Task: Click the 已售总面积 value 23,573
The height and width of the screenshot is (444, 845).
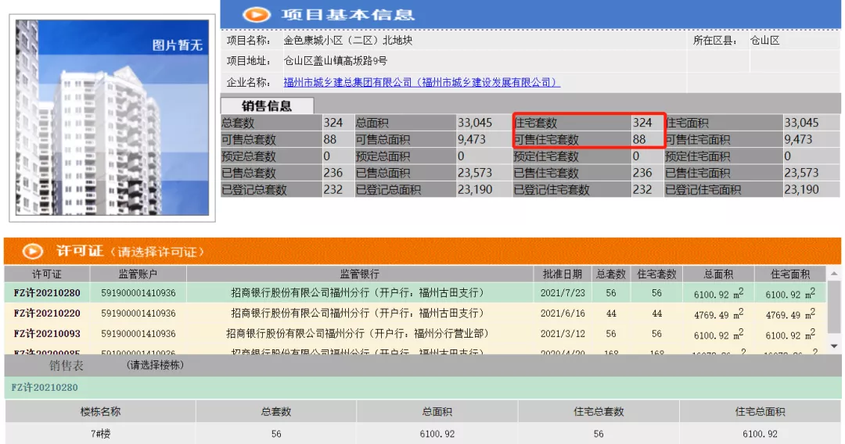Action: coord(475,173)
